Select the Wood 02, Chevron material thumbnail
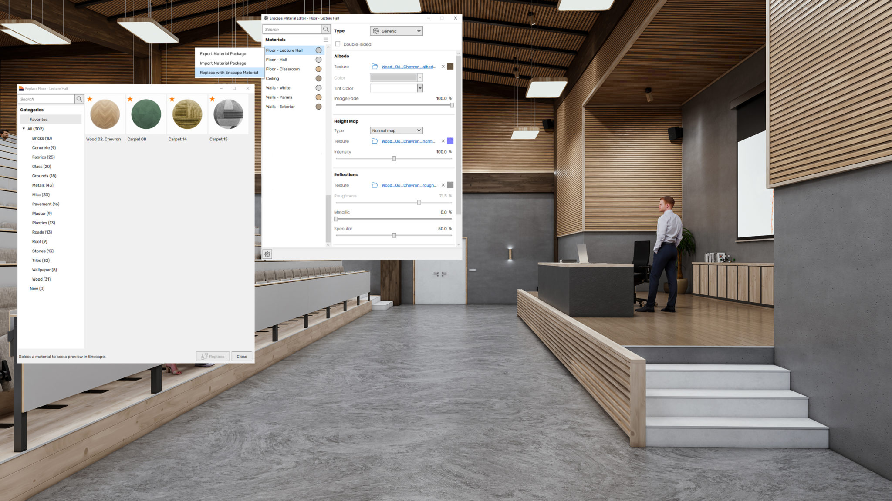The height and width of the screenshot is (501, 892). pos(105,114)
